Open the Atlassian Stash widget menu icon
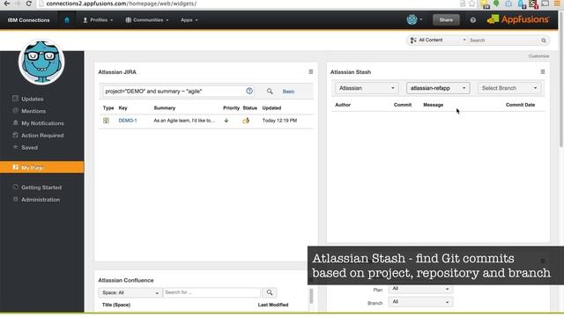564x317 pixels. pos(543,72)
